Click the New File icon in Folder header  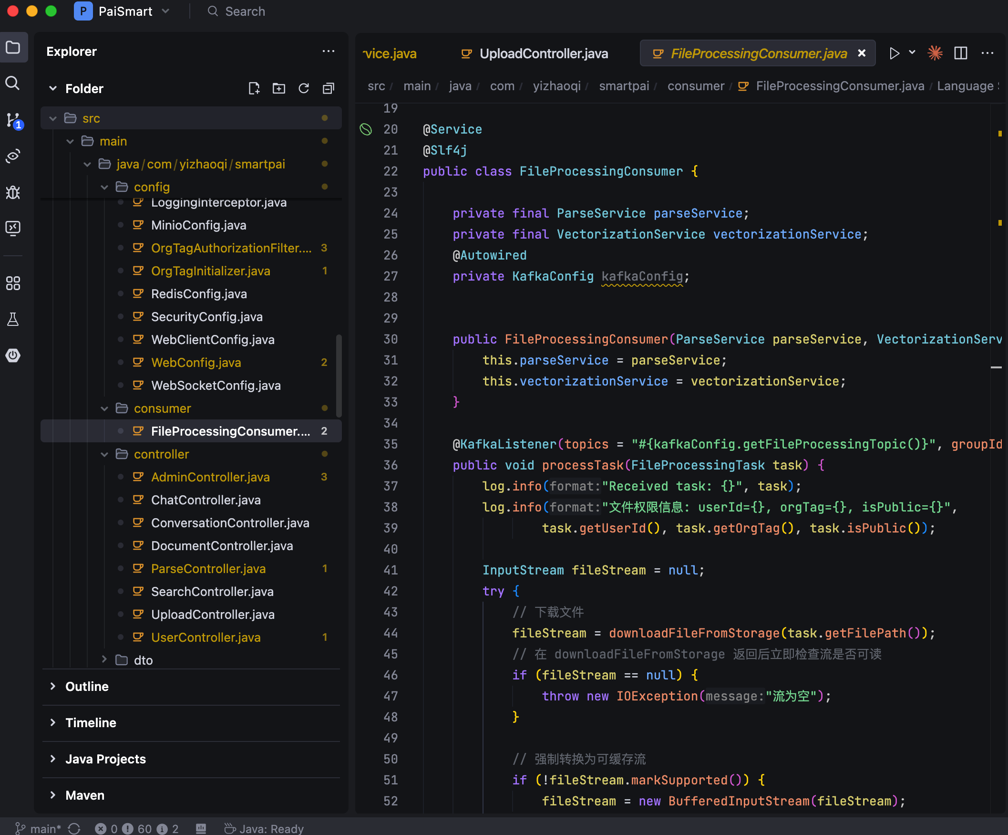tap(254, 88)
